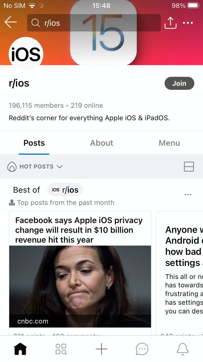Switch to the About tab
Viewport: 203px width, 362px height.
tap(101, 143)
